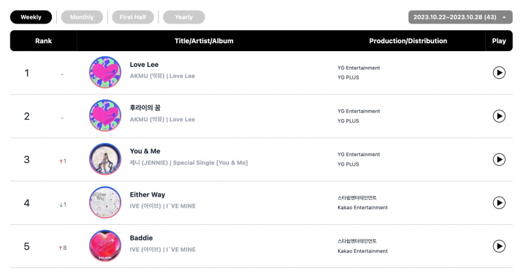Click the Rank column header

pyautogui.click(x=43, y=41)
